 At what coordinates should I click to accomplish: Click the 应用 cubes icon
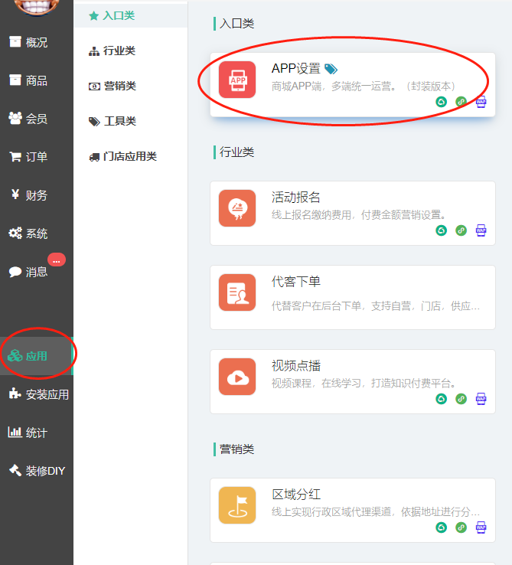tap(15, 356)
